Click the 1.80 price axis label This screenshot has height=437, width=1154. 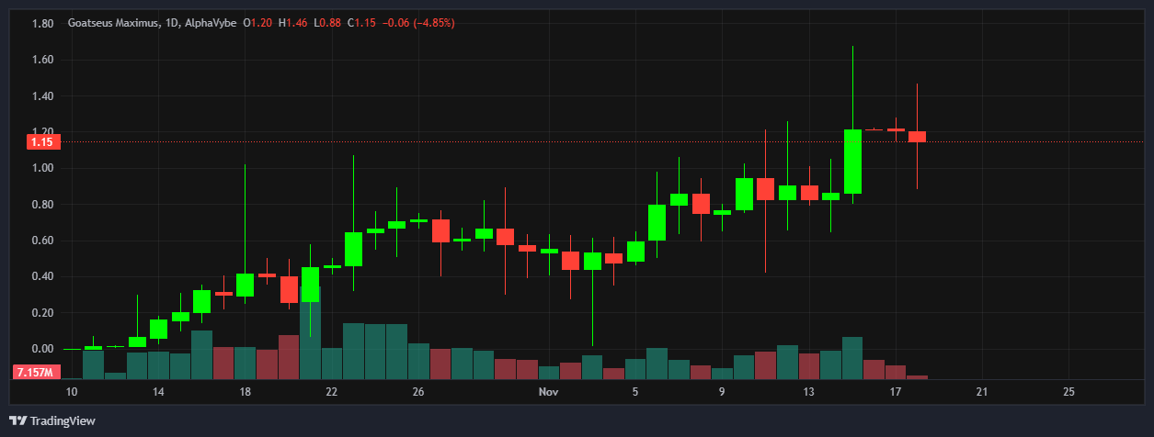coord(42,24)
